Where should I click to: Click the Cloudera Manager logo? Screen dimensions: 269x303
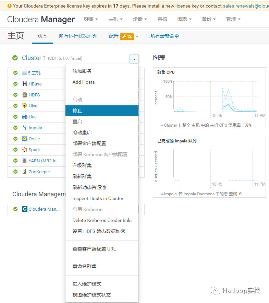click(41, 19)
